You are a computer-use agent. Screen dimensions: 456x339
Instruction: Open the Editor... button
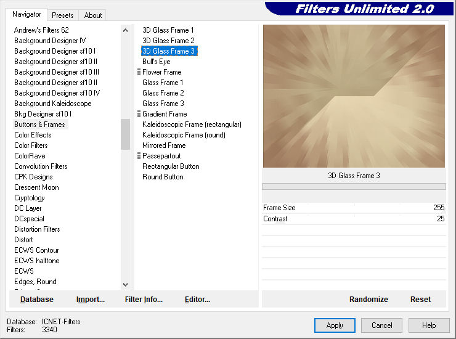pyautogui.click(x=197, y=299)
